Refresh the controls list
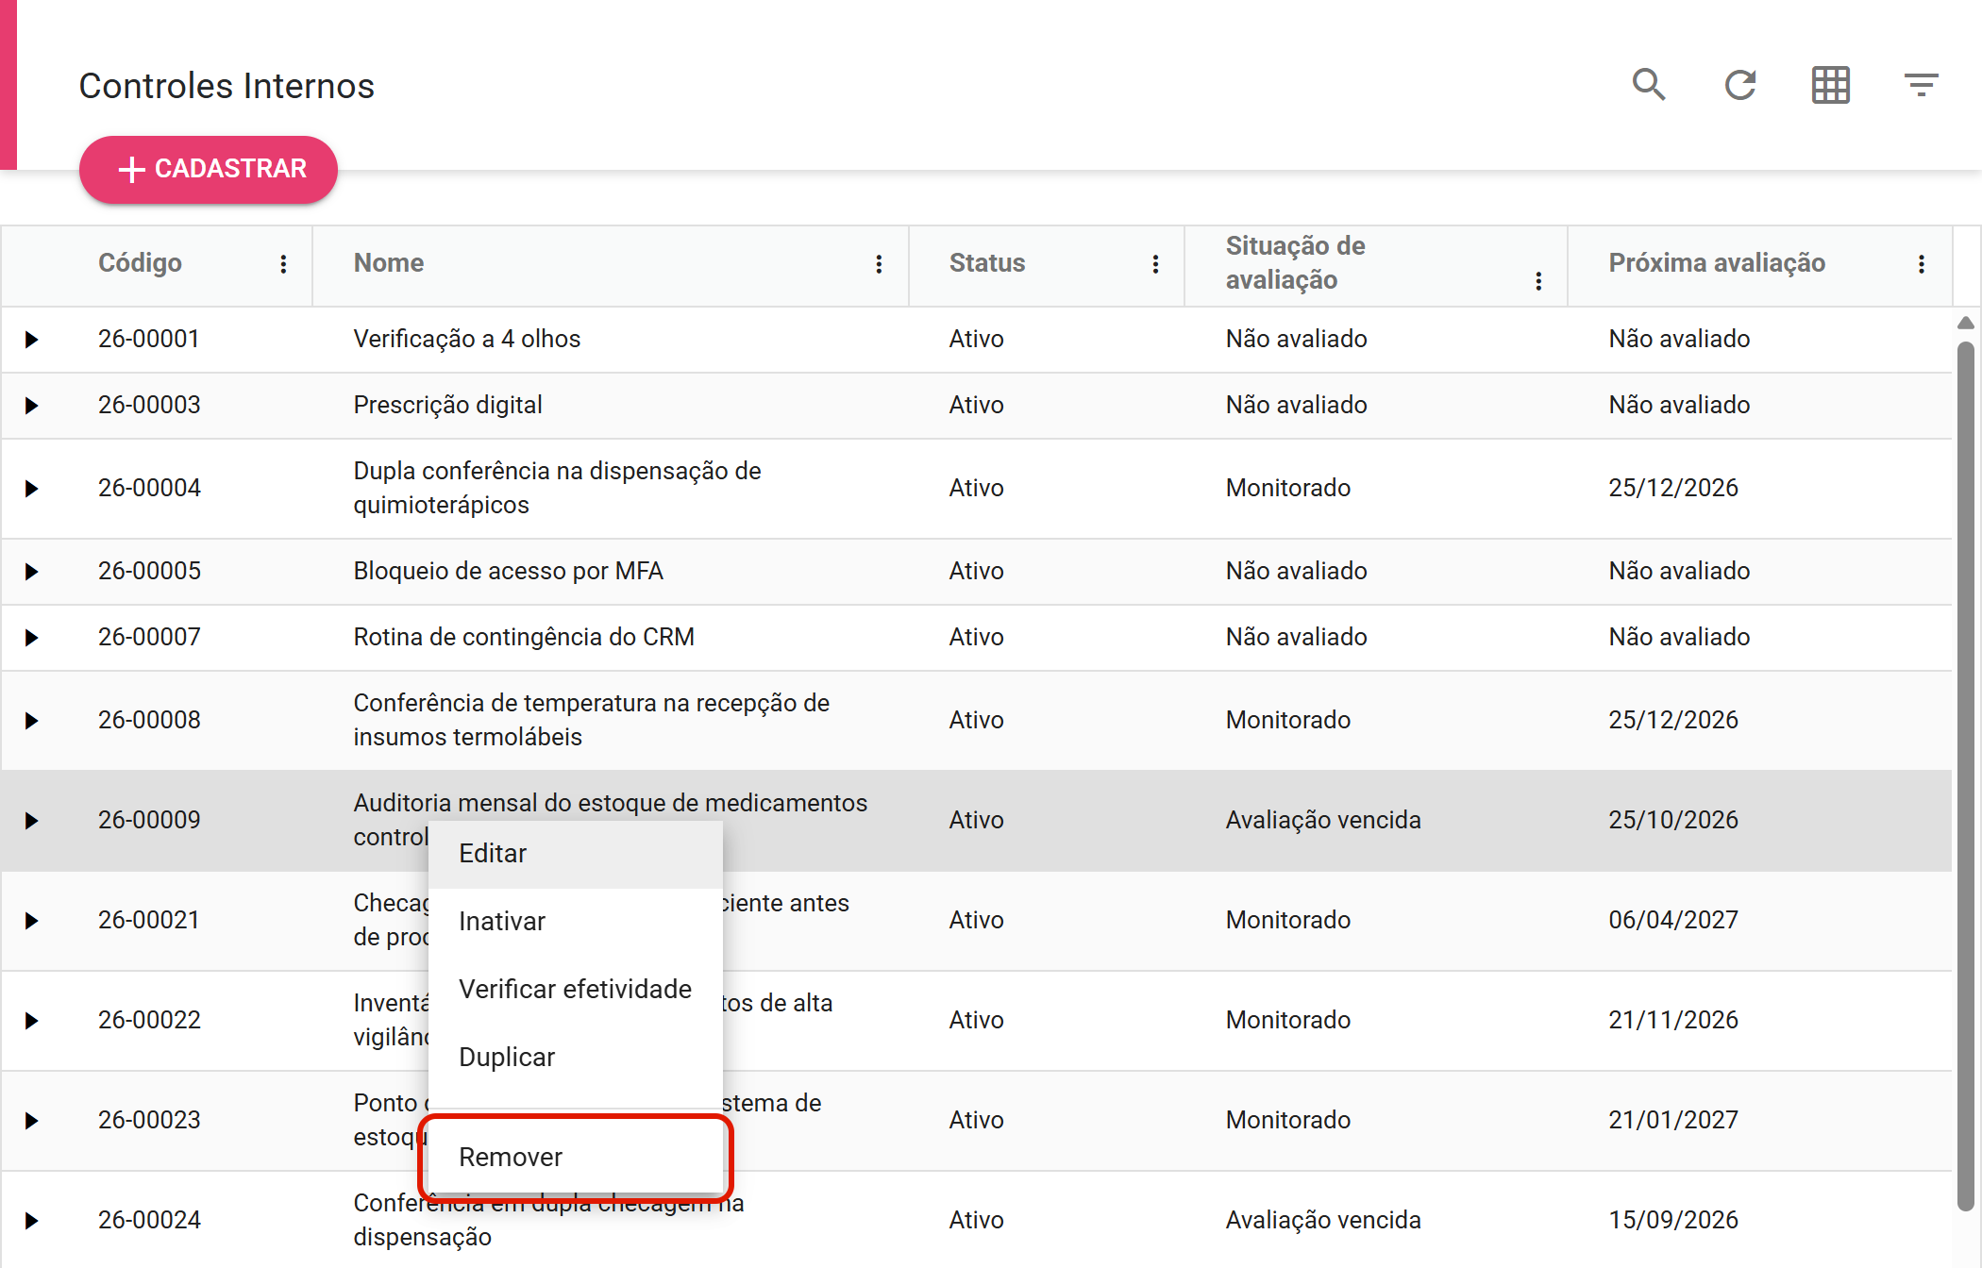Viewport: 1982px width, 1268px height. point(1739,85)
